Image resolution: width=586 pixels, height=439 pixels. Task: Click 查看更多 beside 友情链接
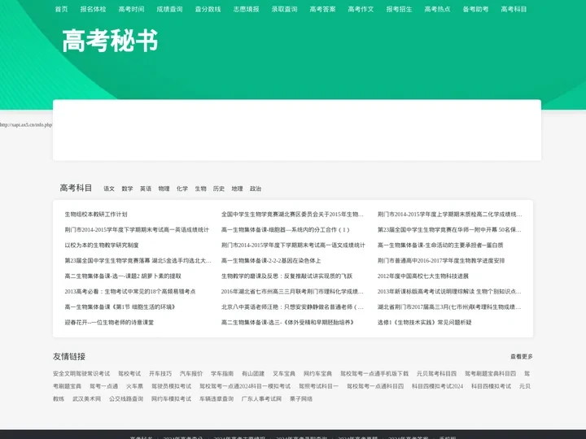(x=522, y=357)
